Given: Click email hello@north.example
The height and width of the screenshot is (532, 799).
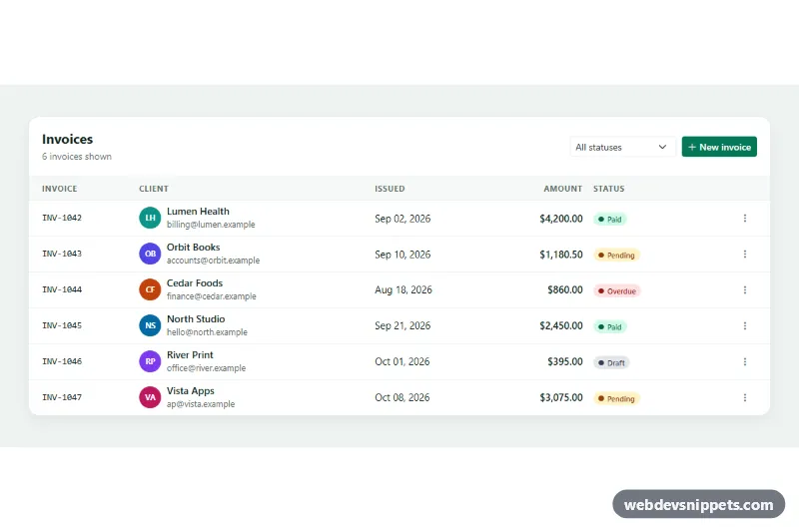Looking at the screenshot, I should [x=207, y=332].
